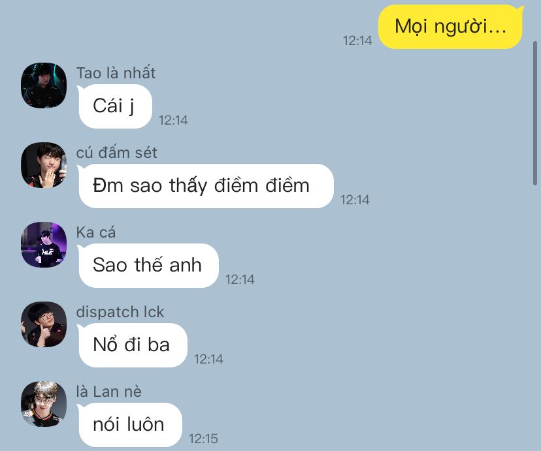Click the sender name 'Tao là nhất'
Image resolution: width=541 pixels, height=451 pixels.
[x=116, y=73]
